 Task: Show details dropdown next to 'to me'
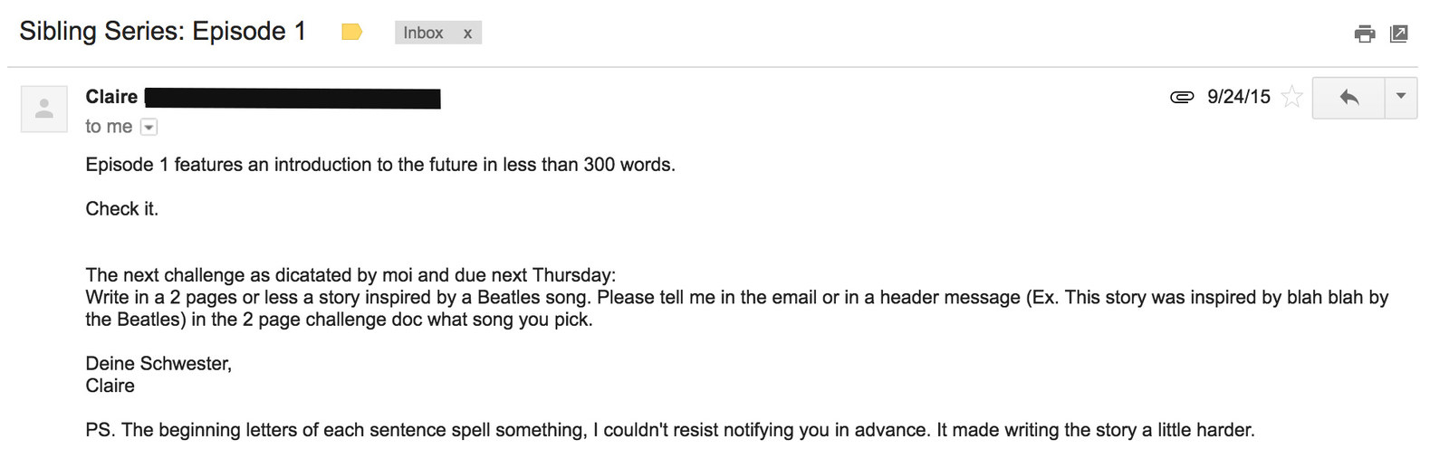[149, 128]
